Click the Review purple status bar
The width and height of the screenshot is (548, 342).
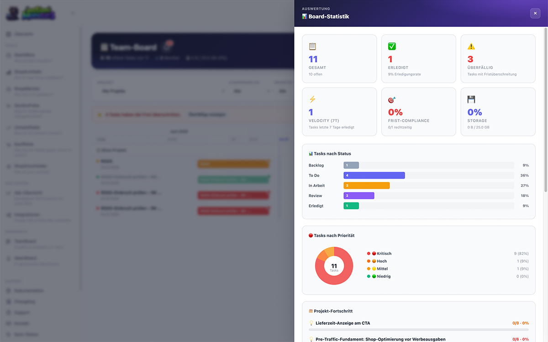point(359,196)
